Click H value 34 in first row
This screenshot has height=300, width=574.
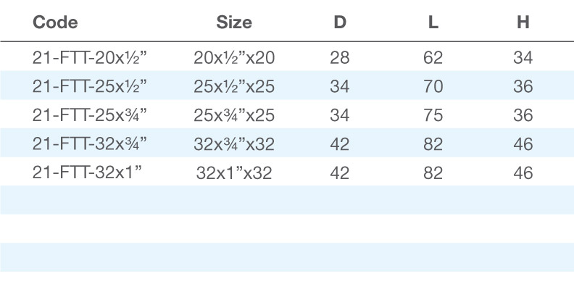[x=523, y=57]
